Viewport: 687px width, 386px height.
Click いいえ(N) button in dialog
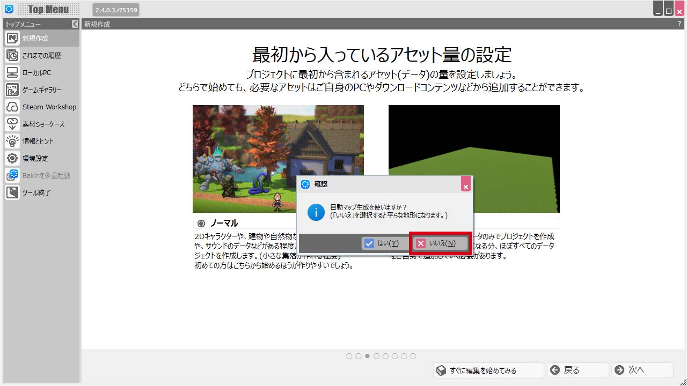coord(441,243)
